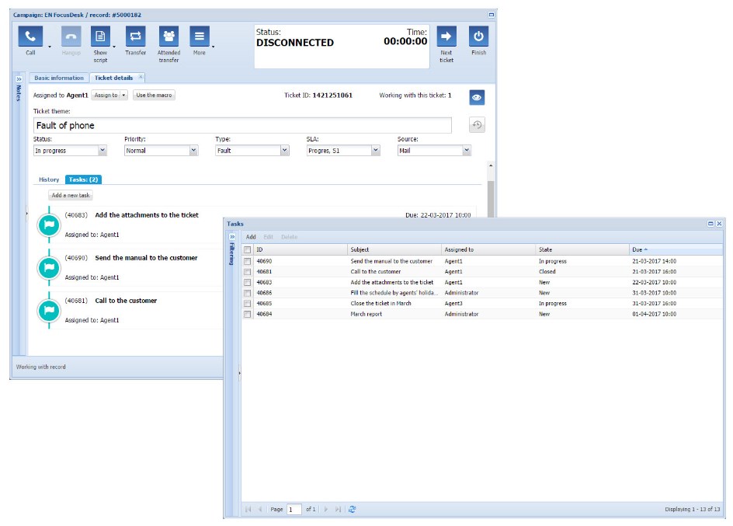This screenshot has width=733, height=526.
Task: Open the Status dropdown showing In progress
Action: click(70, 151)
